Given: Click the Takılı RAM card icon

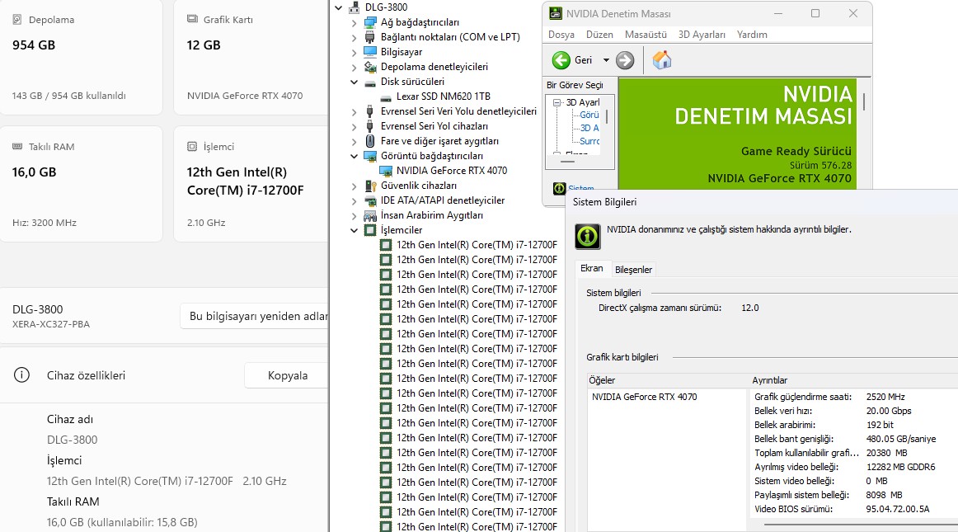Looking at the screenshot, I should (17, 147).
